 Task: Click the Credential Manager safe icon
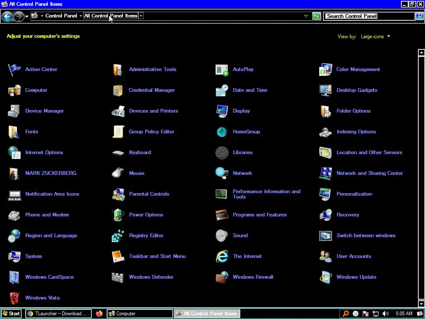click(x=118, y=90)
